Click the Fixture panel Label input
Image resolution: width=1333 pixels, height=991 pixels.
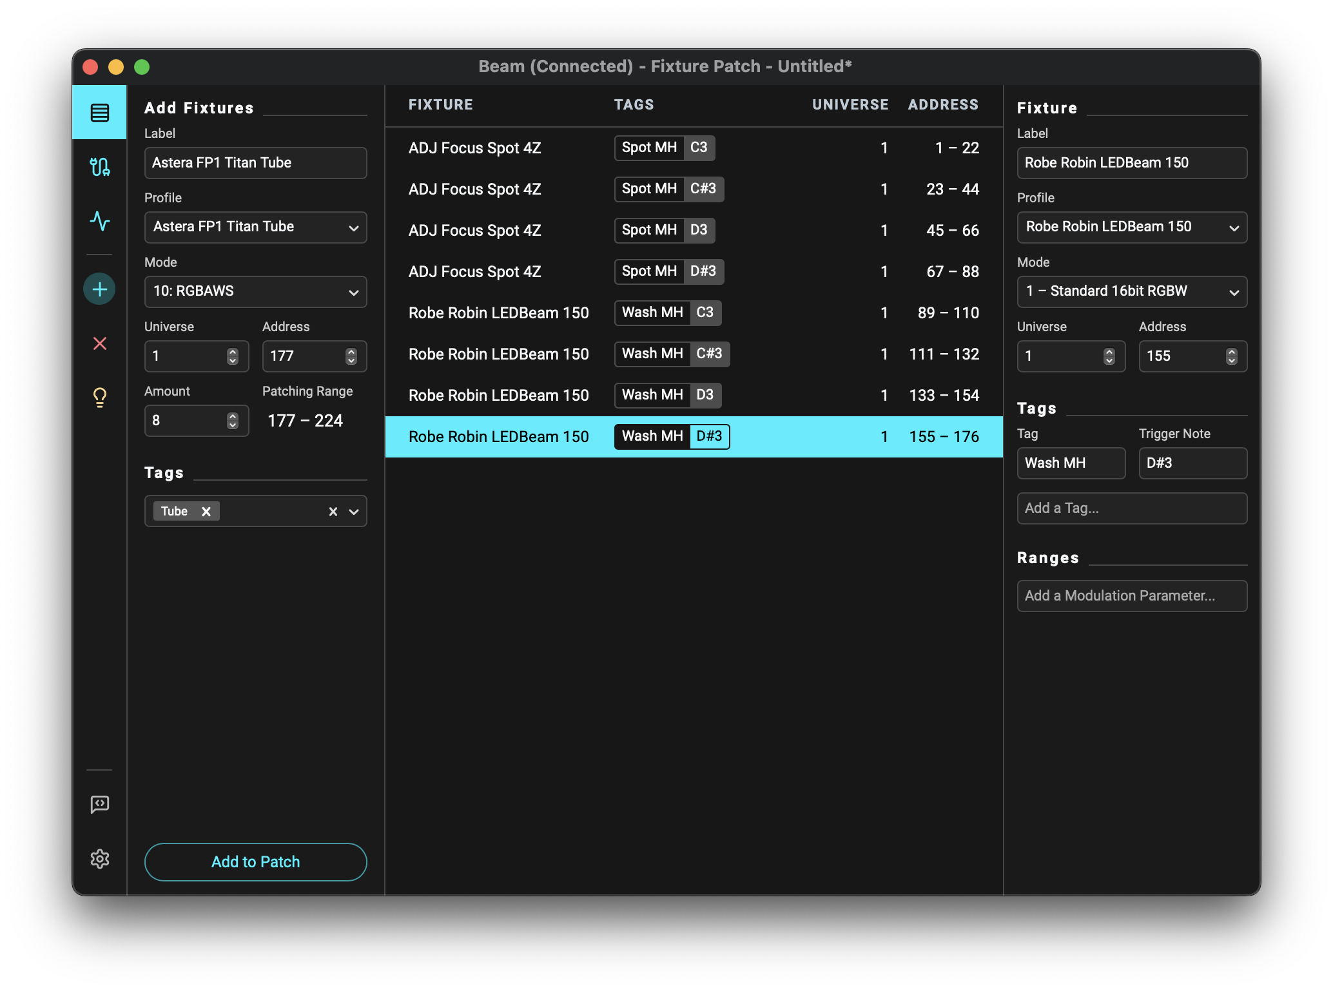click(1132, 163)
